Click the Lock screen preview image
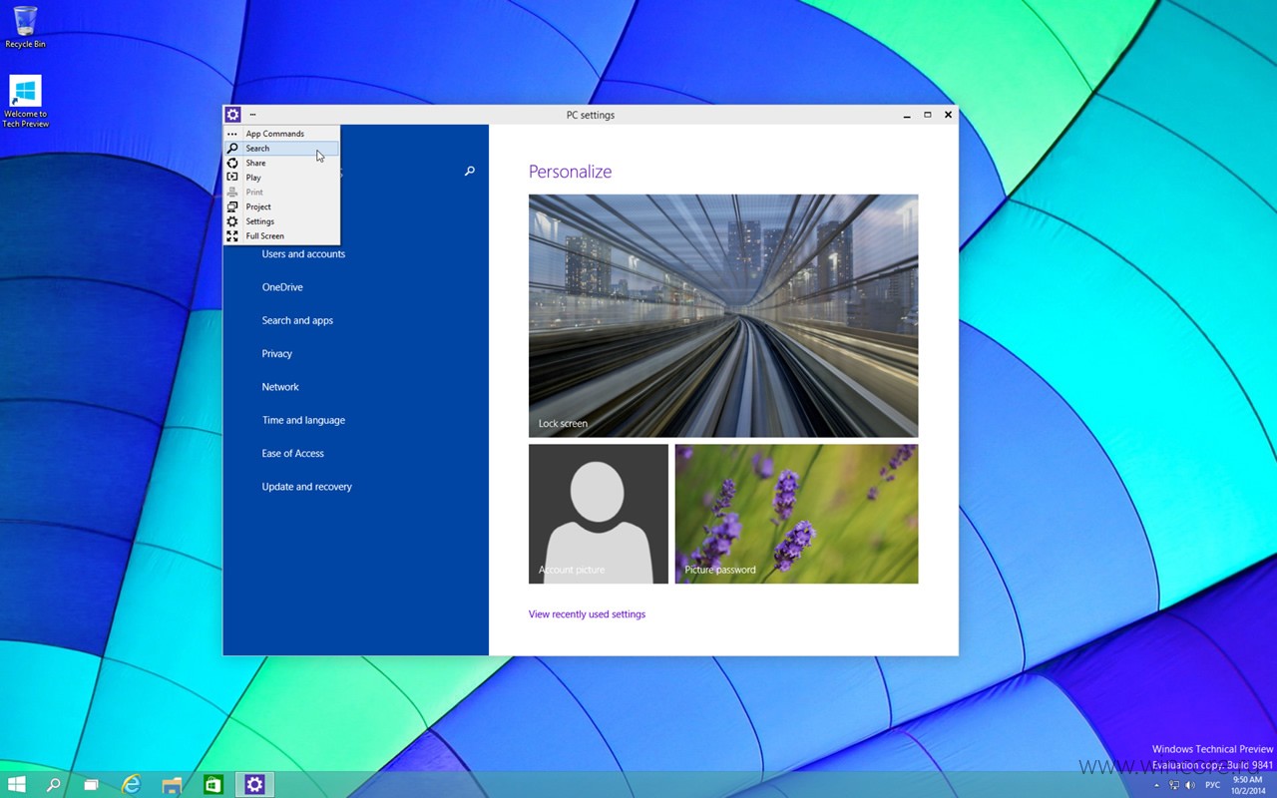 pyautogui.click(x=723, y=315)
